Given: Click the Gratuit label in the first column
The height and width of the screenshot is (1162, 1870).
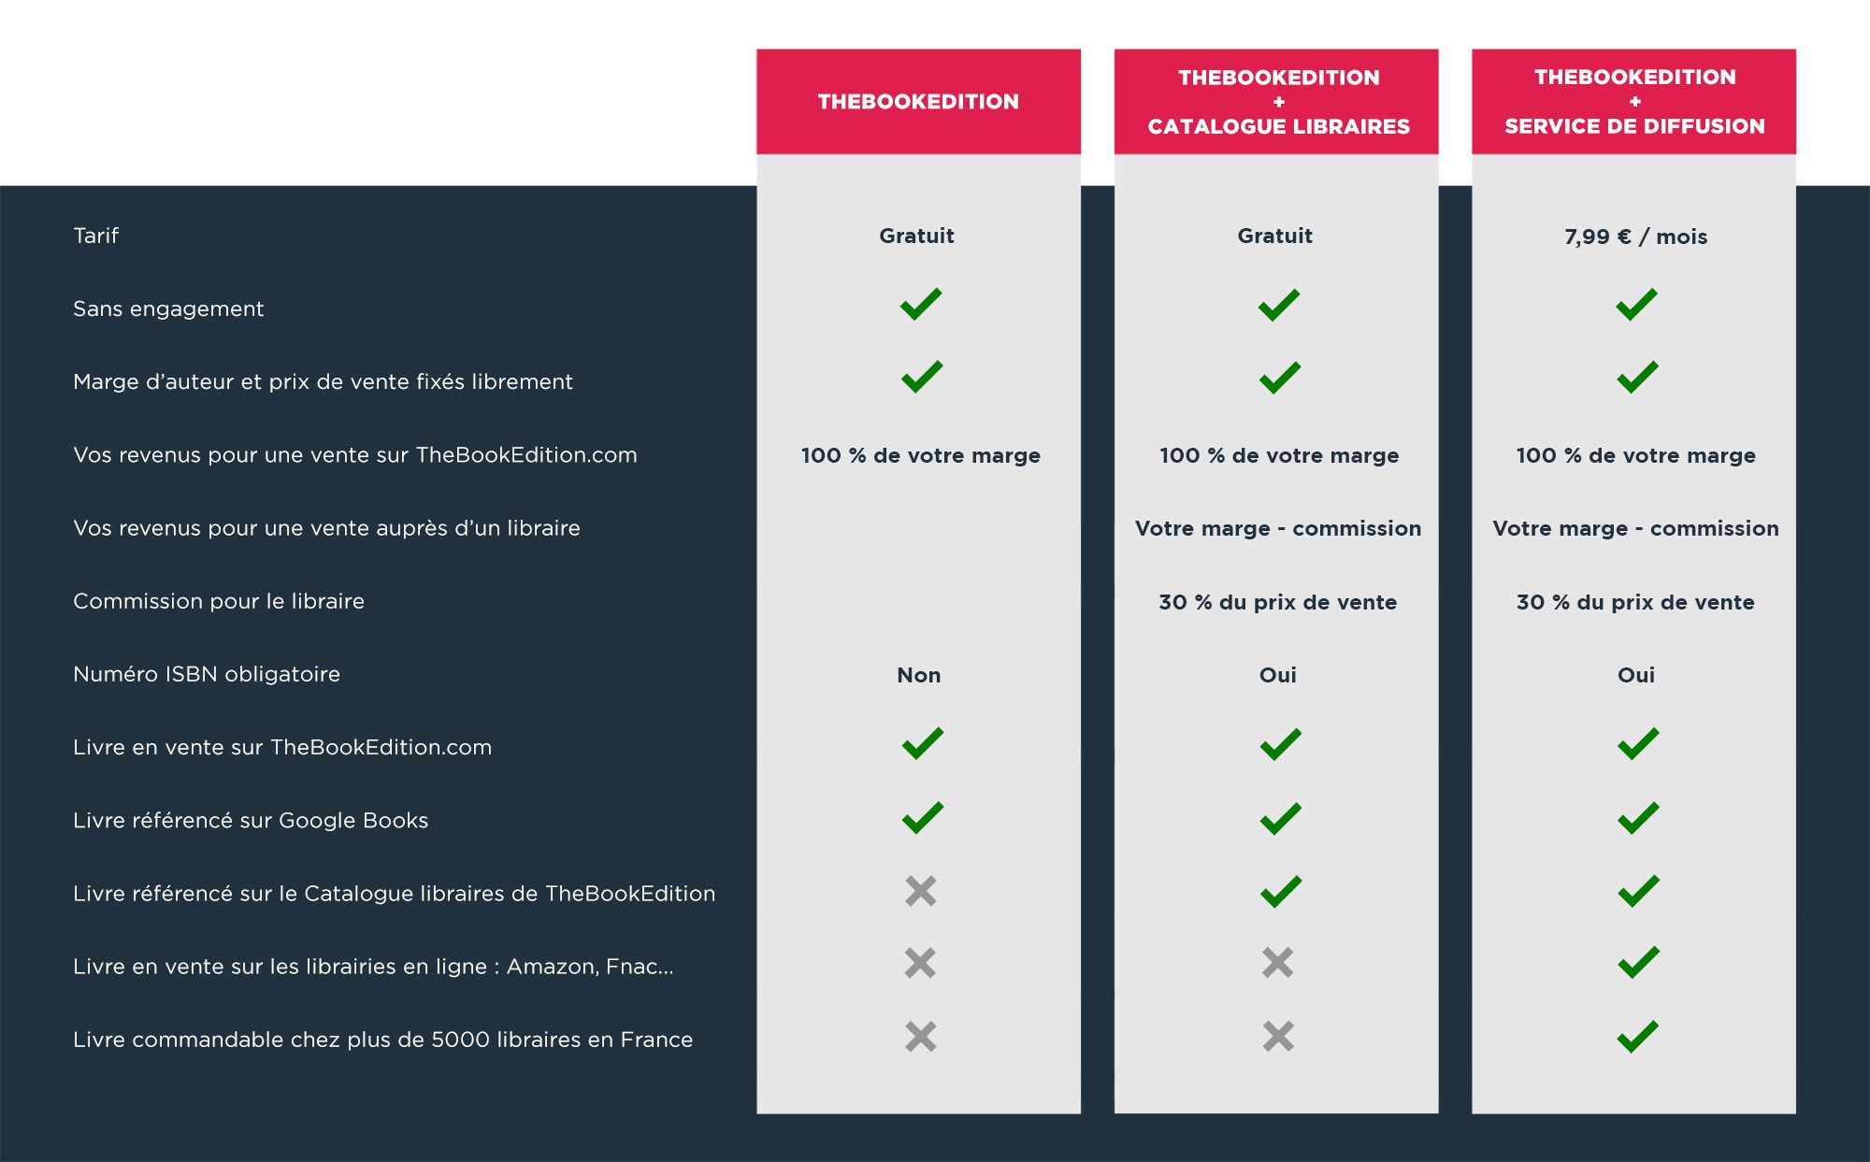Looking at the screenshot, I should pyautogui.click(x=916, y=236).
